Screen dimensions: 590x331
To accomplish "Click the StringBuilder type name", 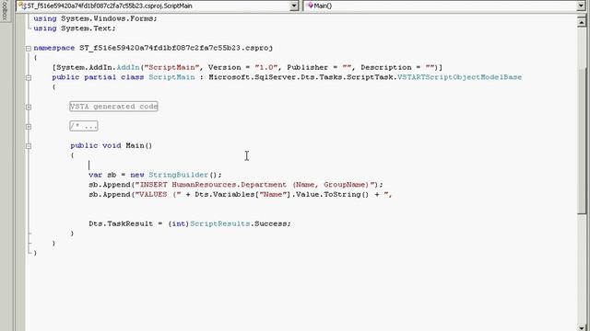I will click(178, 175).
